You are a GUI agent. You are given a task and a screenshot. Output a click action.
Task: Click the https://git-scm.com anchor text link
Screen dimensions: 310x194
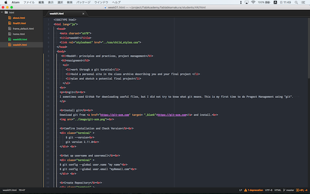pos(172,115)
